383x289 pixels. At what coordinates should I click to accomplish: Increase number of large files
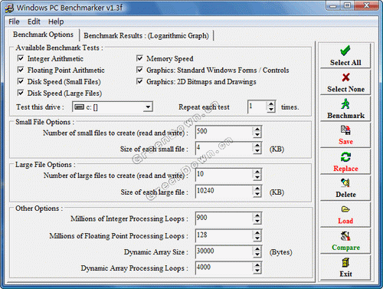tap(257, 172)
